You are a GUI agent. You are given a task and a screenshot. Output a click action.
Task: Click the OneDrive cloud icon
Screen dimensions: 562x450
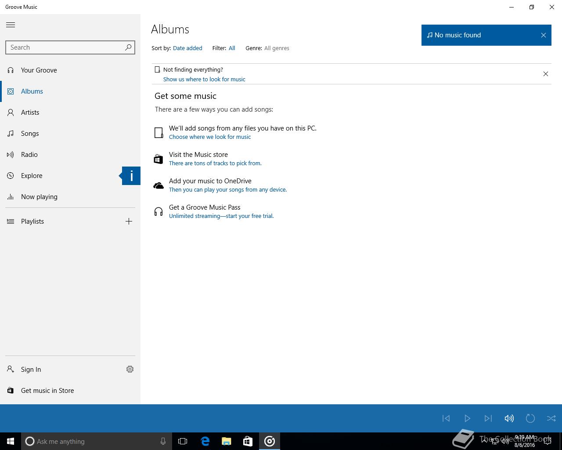pyautogui.click(x=159, y=186)
